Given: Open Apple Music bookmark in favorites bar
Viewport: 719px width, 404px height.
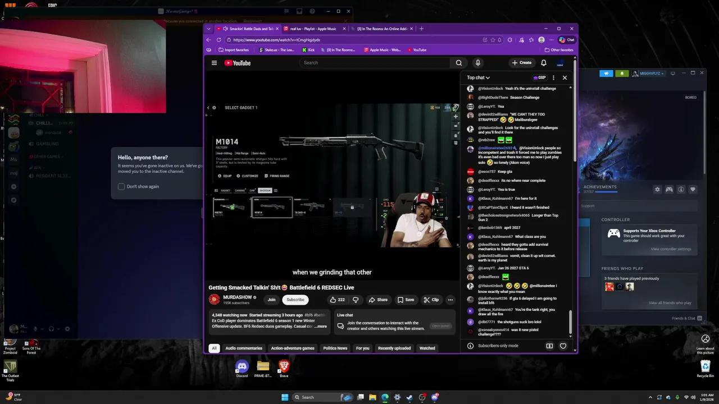Looking at the screenshot, I should coord(383,50).
